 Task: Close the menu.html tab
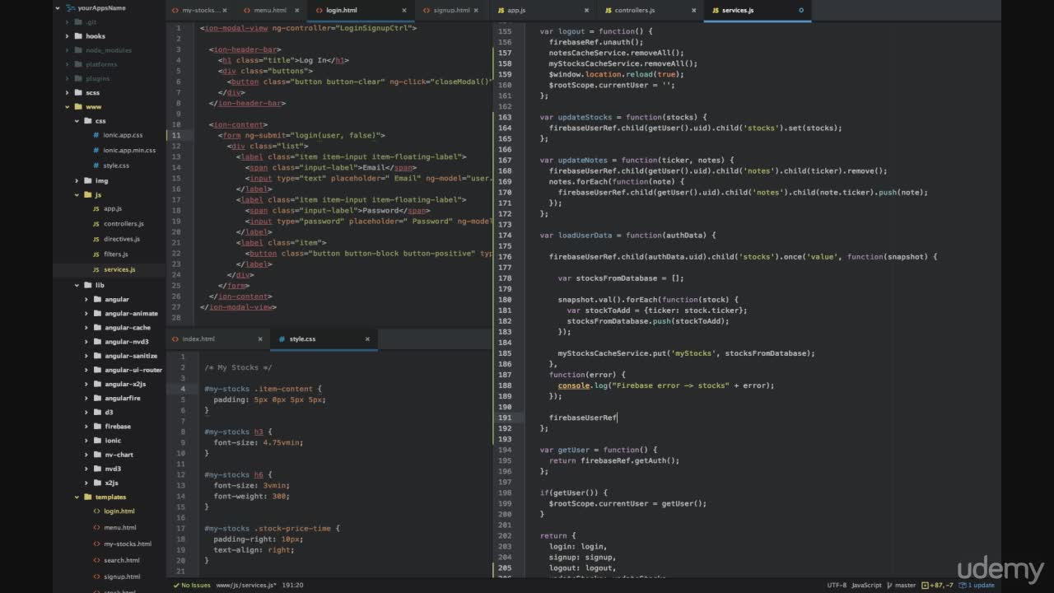point(296,11)
